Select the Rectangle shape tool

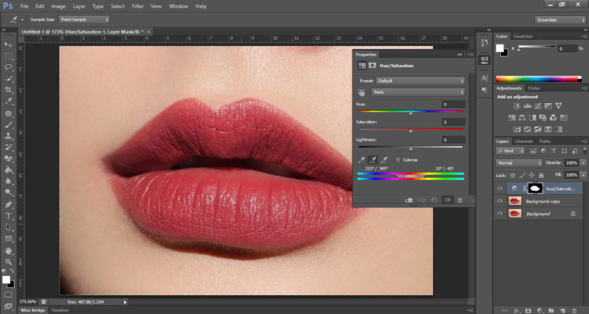(8, 239)
